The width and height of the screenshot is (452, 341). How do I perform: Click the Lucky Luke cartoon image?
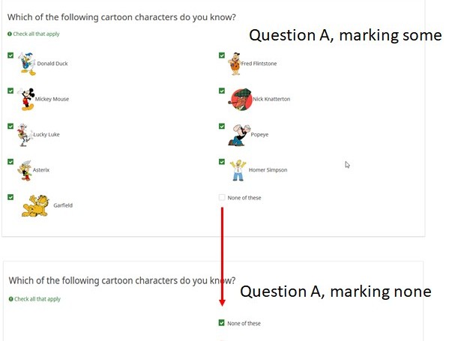pos(25,134)
